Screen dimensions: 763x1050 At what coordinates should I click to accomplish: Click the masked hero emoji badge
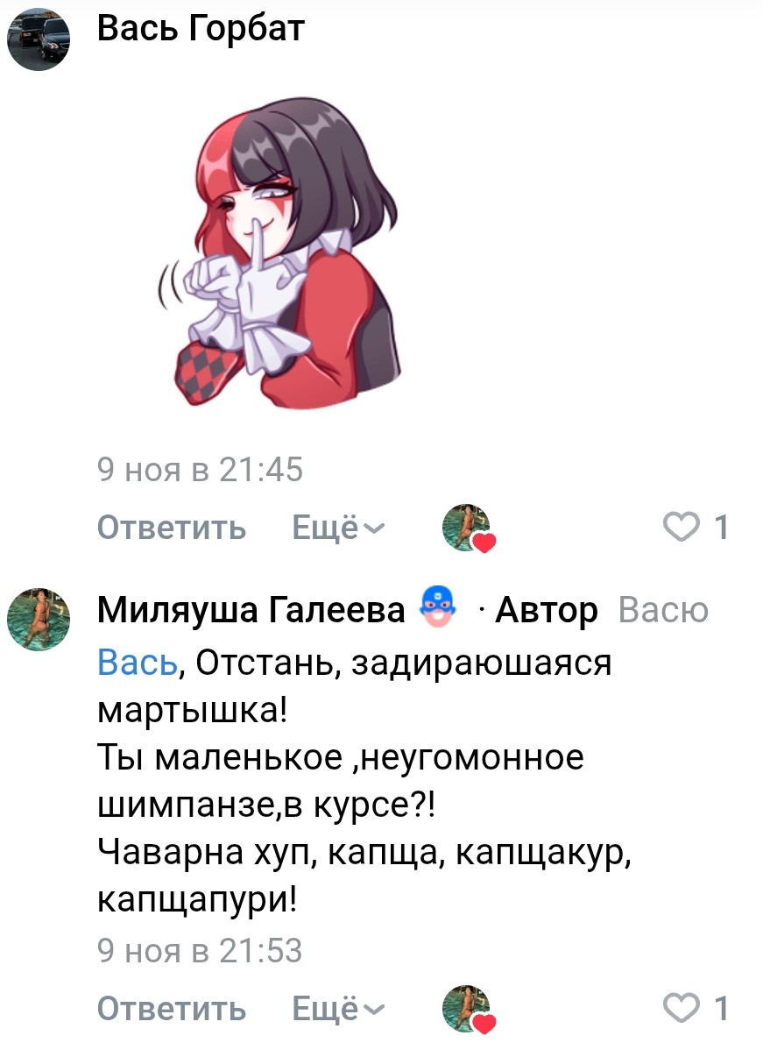(x=438, y=607)
